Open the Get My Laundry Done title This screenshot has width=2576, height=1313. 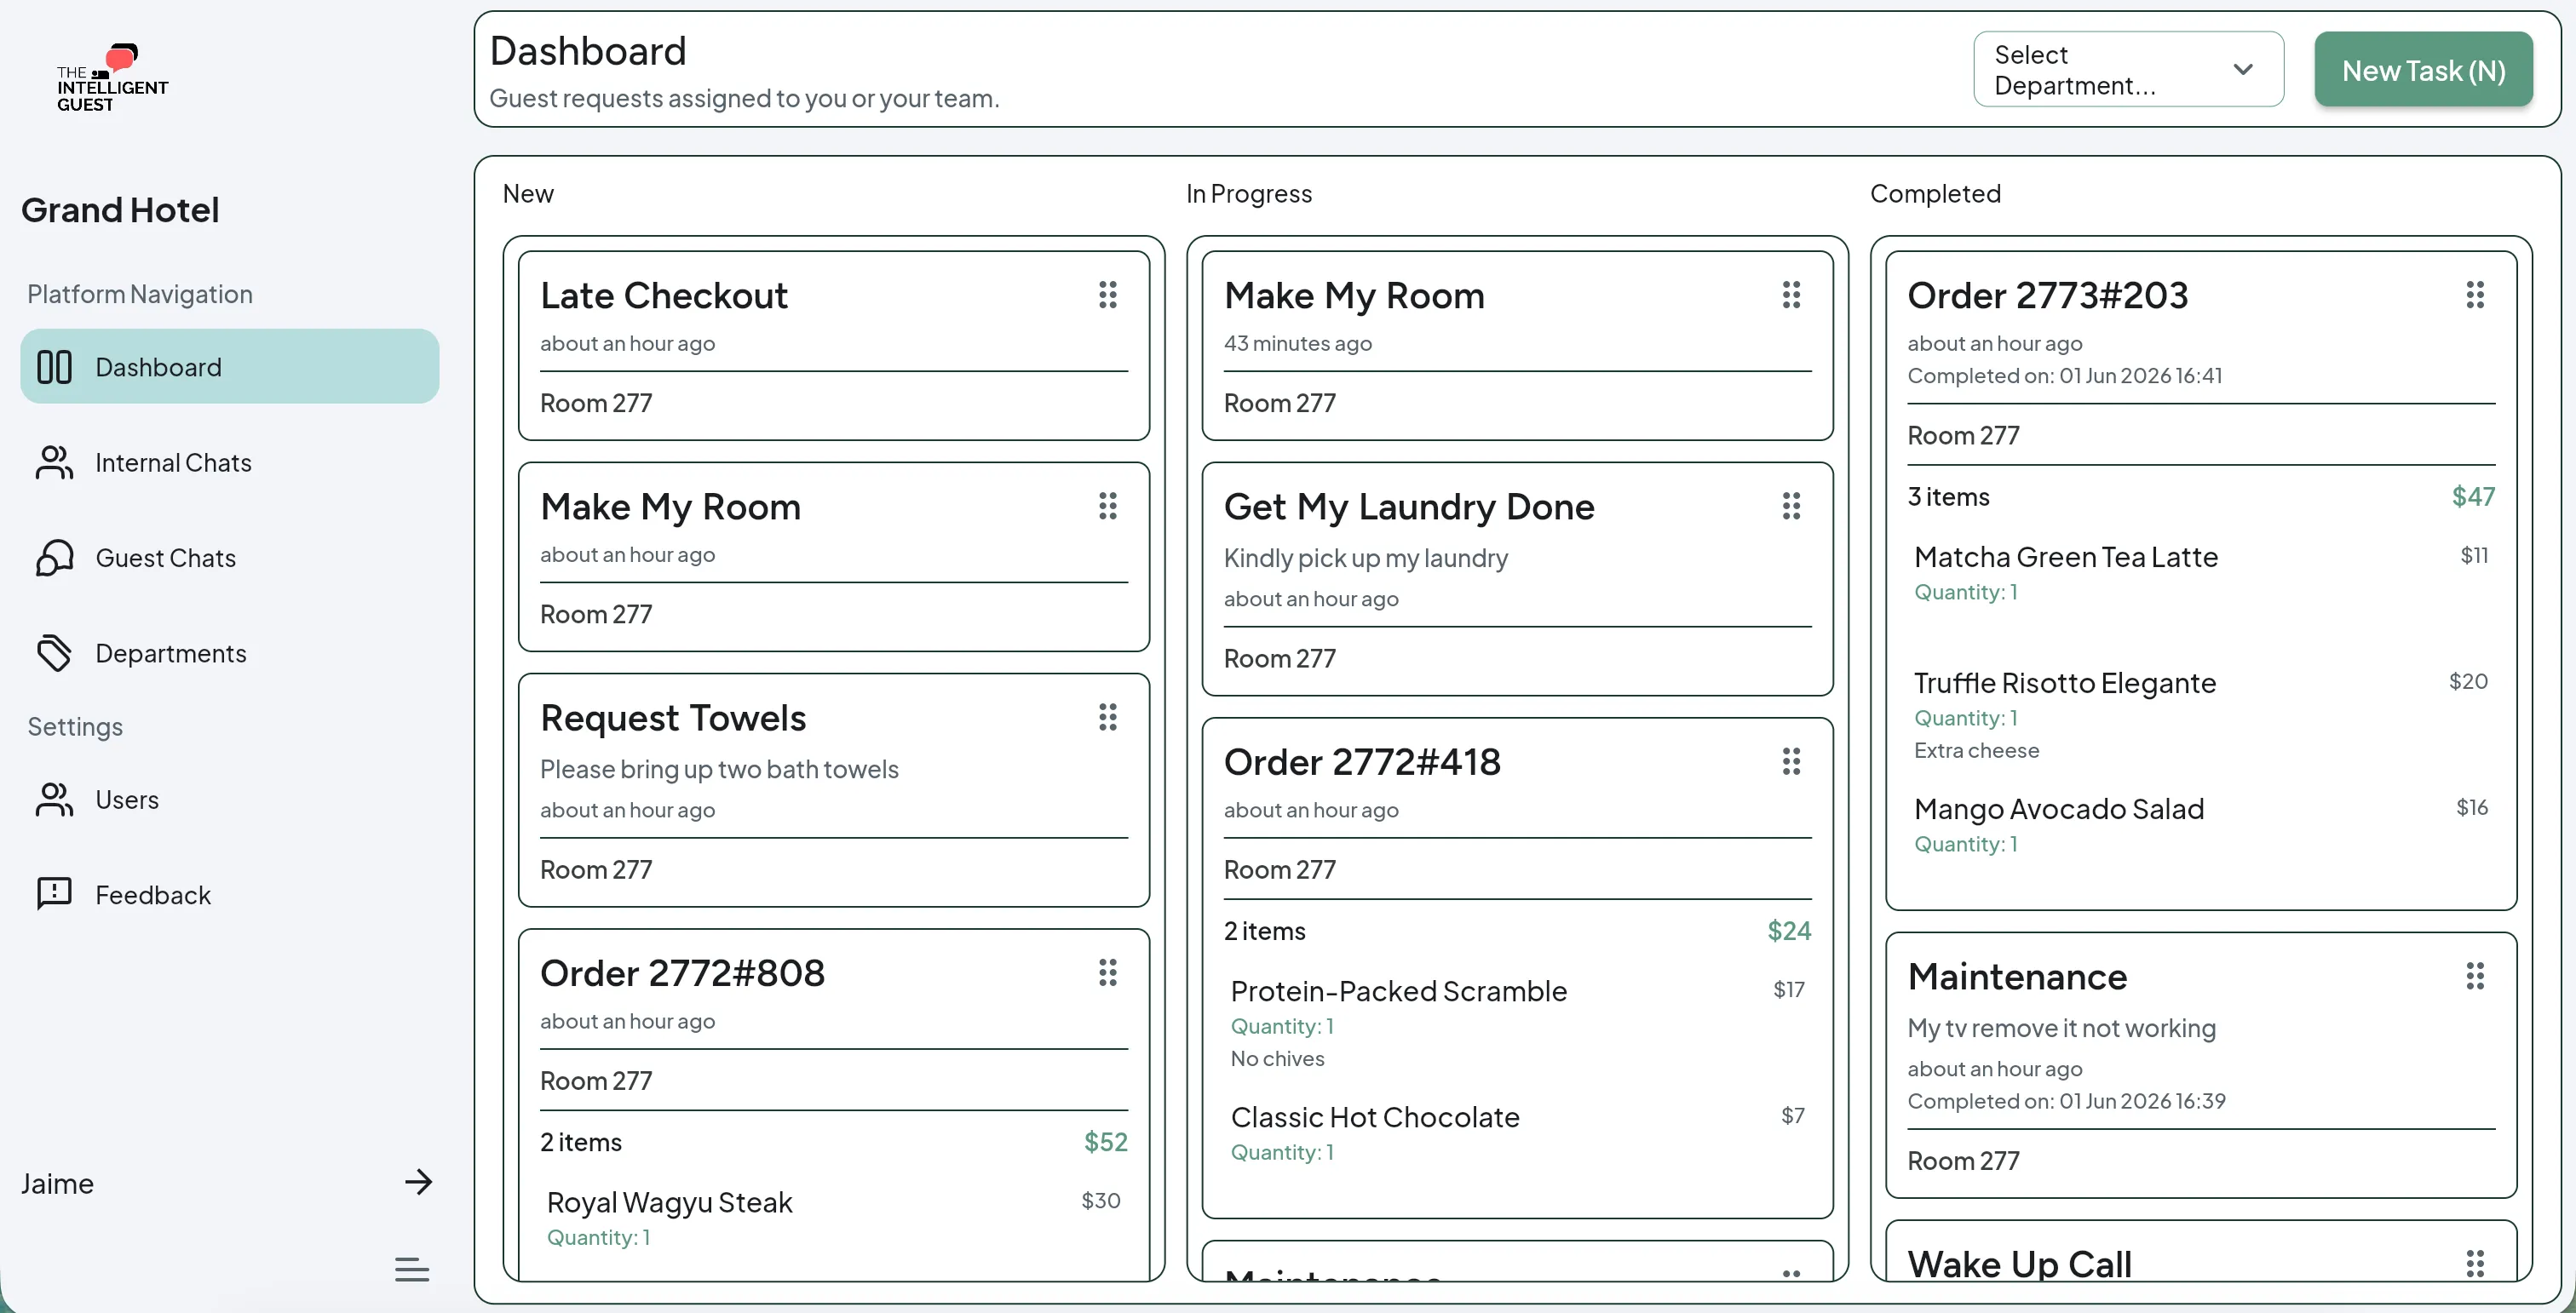tap(1409, 507)
